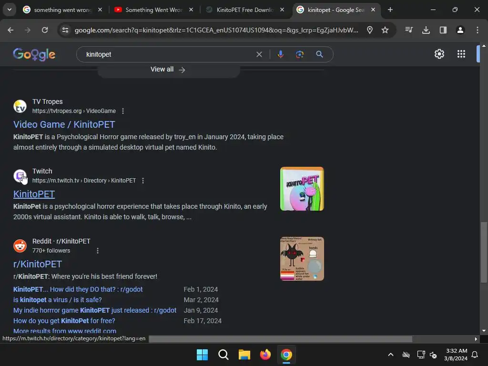This screenshot has height=366, width=488.
Task: Open notifications bell icon
Action: 475,355
